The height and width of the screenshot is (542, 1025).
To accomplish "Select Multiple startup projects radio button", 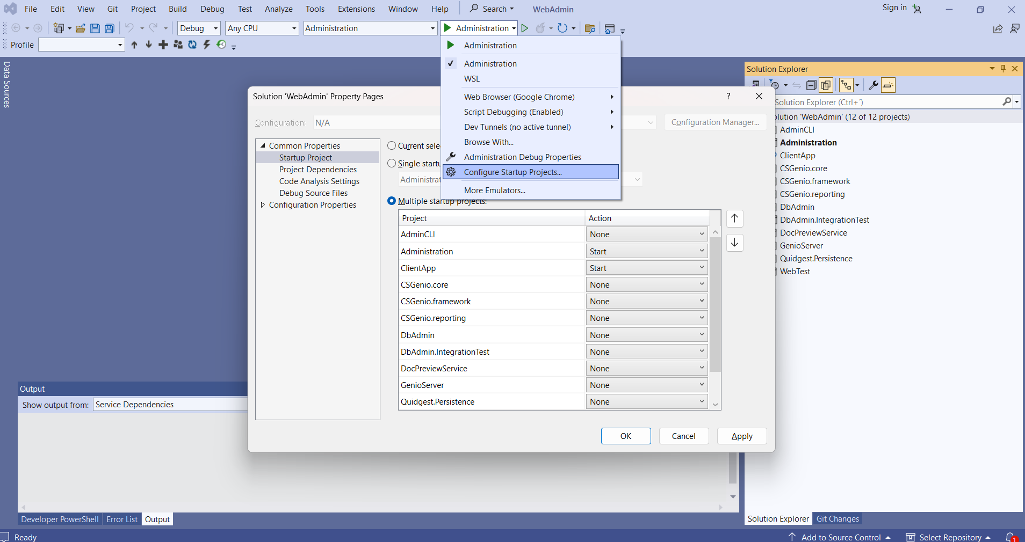I will 392,201.
